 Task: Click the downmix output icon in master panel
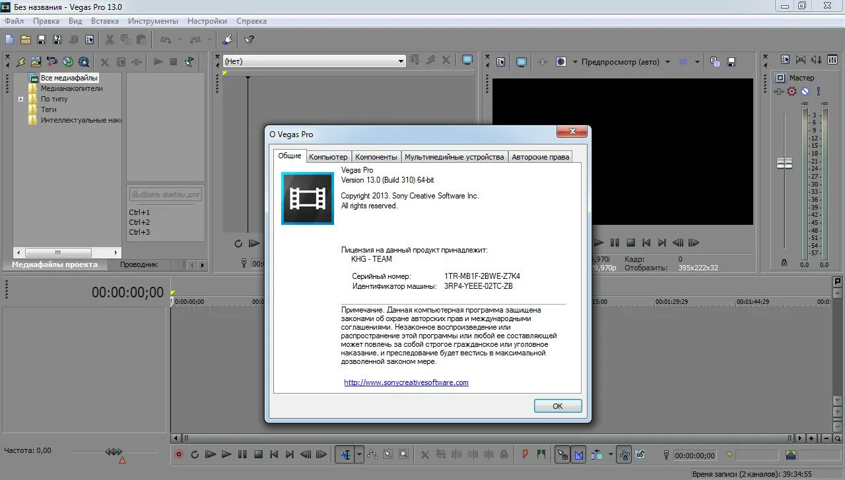click(801, 59)
